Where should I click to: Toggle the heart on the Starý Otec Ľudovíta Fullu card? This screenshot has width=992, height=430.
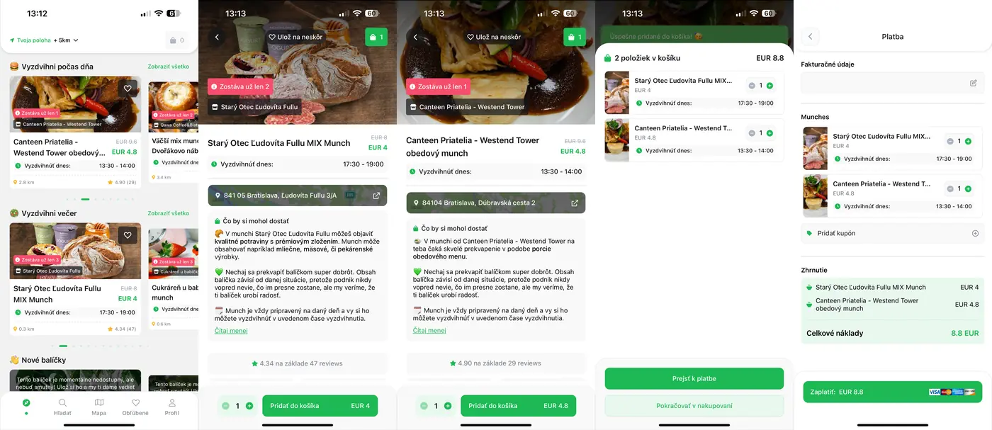coord(128,235)
